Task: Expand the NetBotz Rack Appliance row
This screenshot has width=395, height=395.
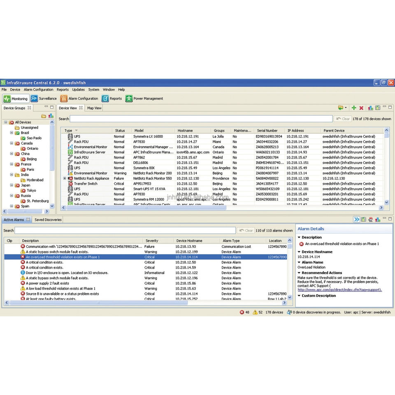Action: [x=65, y=178]
